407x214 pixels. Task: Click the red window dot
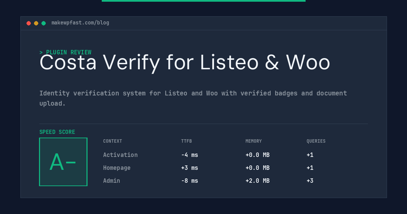click(x=28, y=23)
